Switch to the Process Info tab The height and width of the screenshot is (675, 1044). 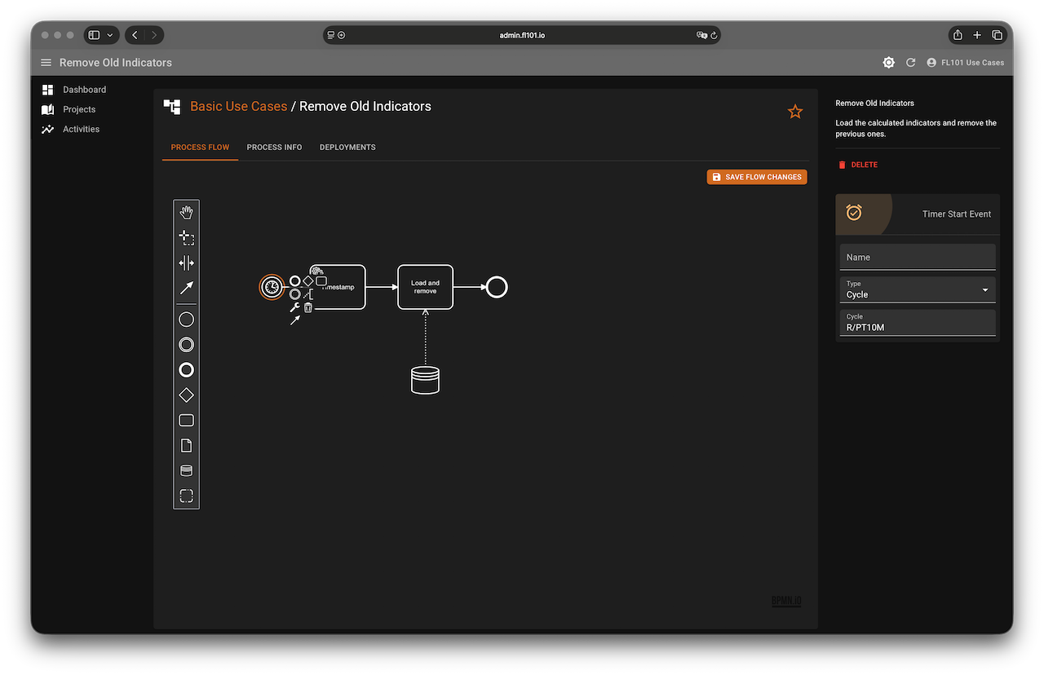pos(274,148)
